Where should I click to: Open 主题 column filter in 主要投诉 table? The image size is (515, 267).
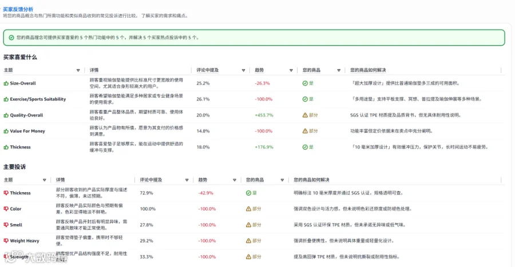pos(44,180)
